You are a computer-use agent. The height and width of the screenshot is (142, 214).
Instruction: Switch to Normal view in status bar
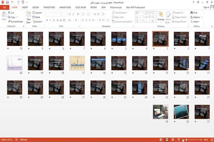161,140
